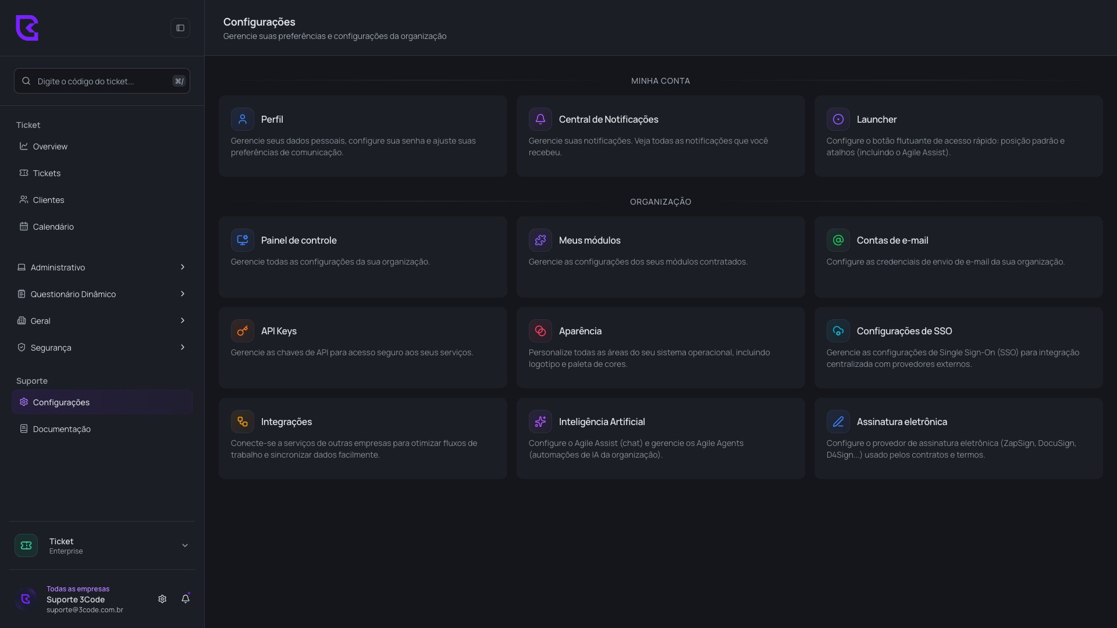The image size is (1117, 628).
Task: Go to Clientes in sidebar
Action: pos(102,200)
